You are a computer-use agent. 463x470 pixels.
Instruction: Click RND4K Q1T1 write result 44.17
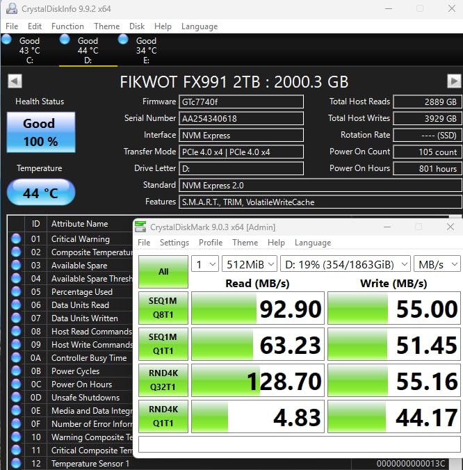[x=394, y=416]
